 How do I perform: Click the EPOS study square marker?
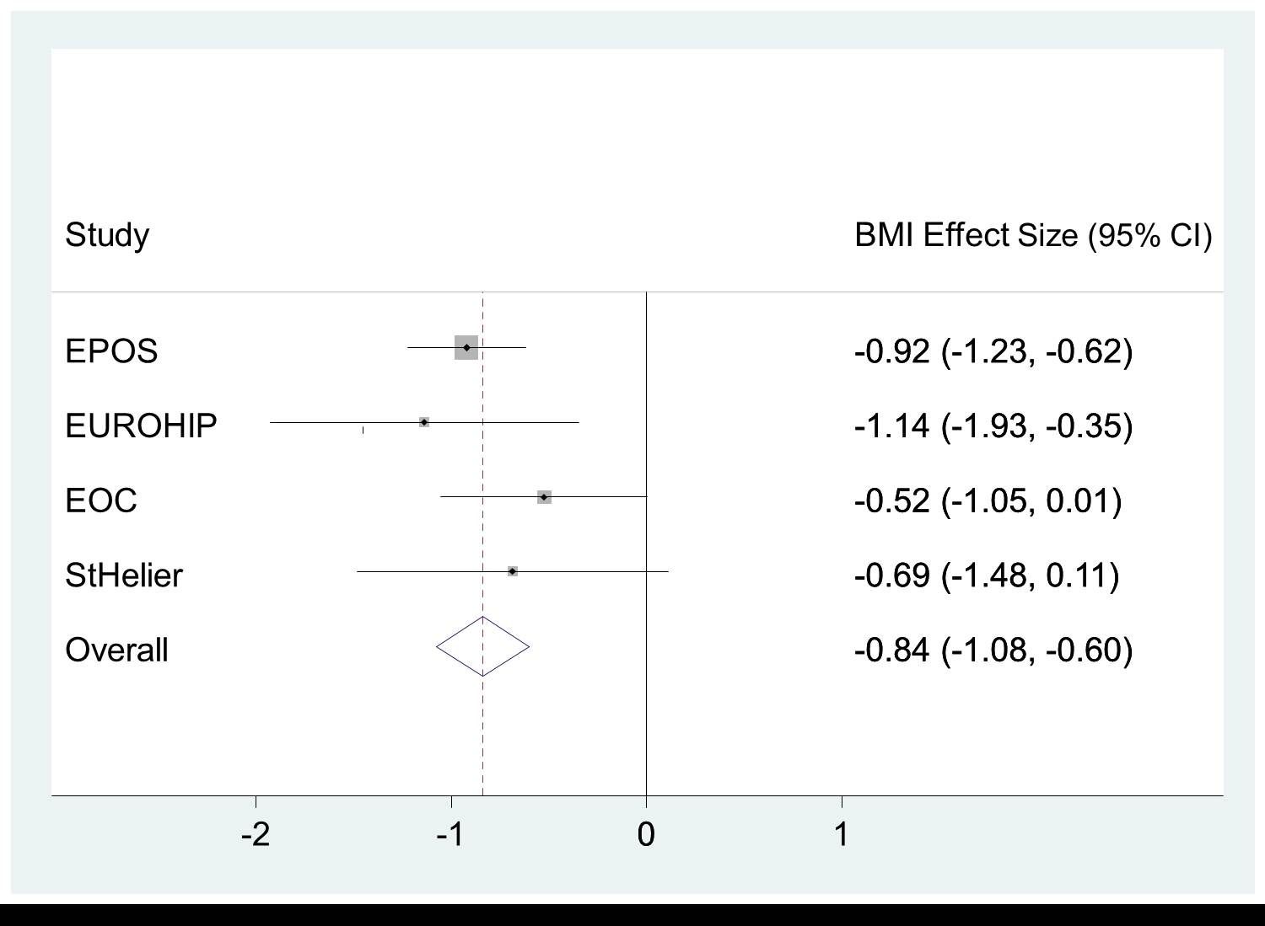466,347
